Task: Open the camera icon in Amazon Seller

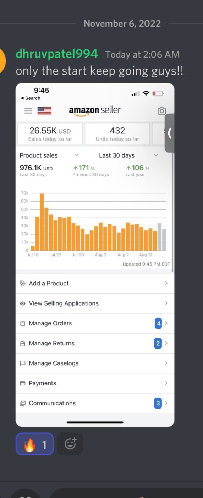Action: point(161,111)
